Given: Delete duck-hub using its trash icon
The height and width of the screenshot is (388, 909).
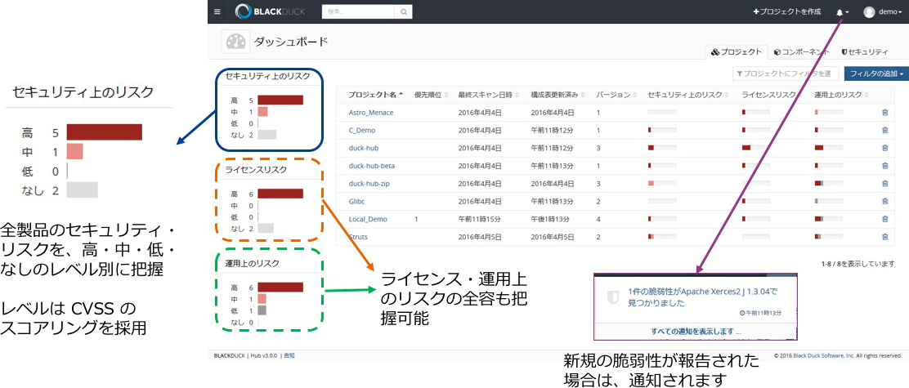Looking at the screenshot, I should [x=884, y=148].
